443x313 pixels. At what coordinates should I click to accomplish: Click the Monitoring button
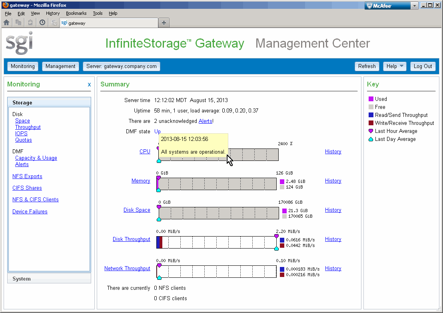(23, 66)
